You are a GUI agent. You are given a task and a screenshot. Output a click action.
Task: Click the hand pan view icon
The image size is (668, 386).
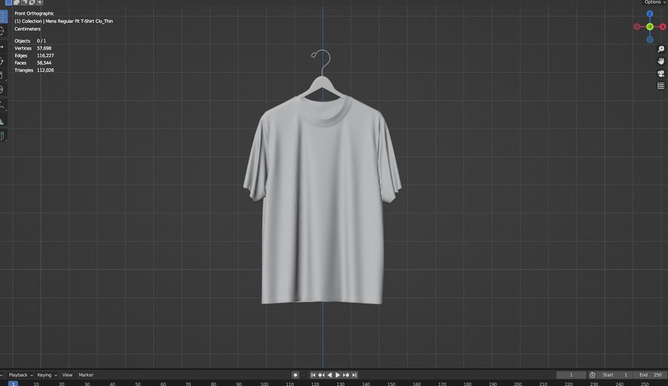pyautogui.click(x=661, y=61)
